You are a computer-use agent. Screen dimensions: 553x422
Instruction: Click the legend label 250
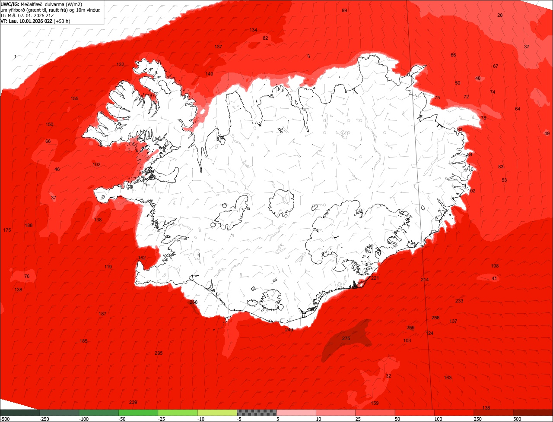pyautogui.click(x=478, y=419)
